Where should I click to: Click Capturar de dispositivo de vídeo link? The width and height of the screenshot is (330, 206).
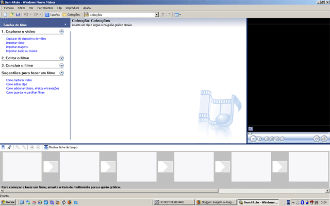pos(26,39)
